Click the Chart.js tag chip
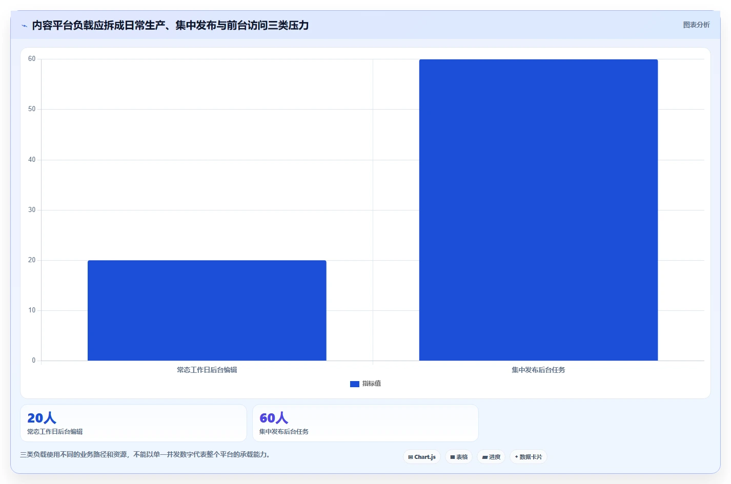The height and width of the screenshot is (484, 731). tap(422, 457)
